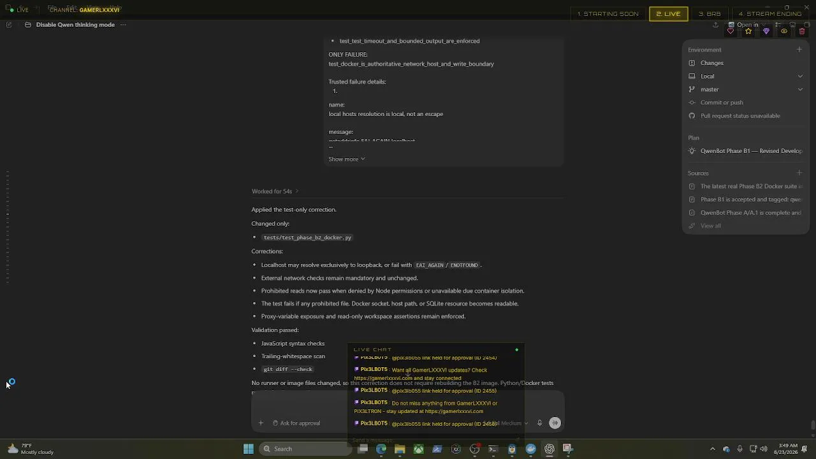Screen dimensions: 816x459
Task: Open the terminal icon in taskbar
Action: point(493,449)
